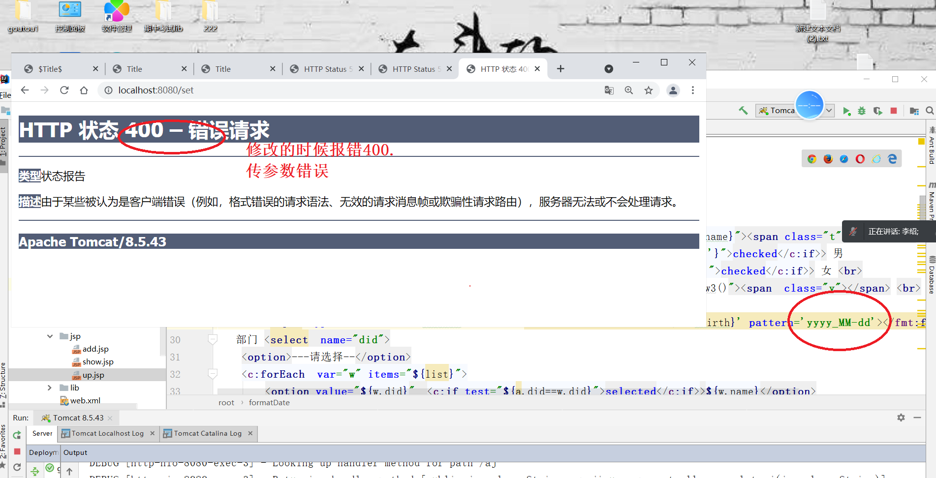Viewport: 936px width, 478px height.
Task: Hide the Run panel with the minus
Action: pos(917,418)
